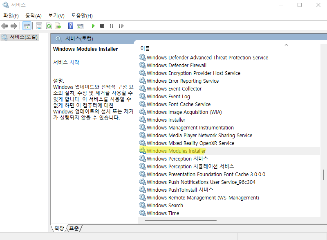Viewport: 327px width, 240px height.
Task: Click gear icon beside Windows Defender Firewall
Action: pos(143,65)
